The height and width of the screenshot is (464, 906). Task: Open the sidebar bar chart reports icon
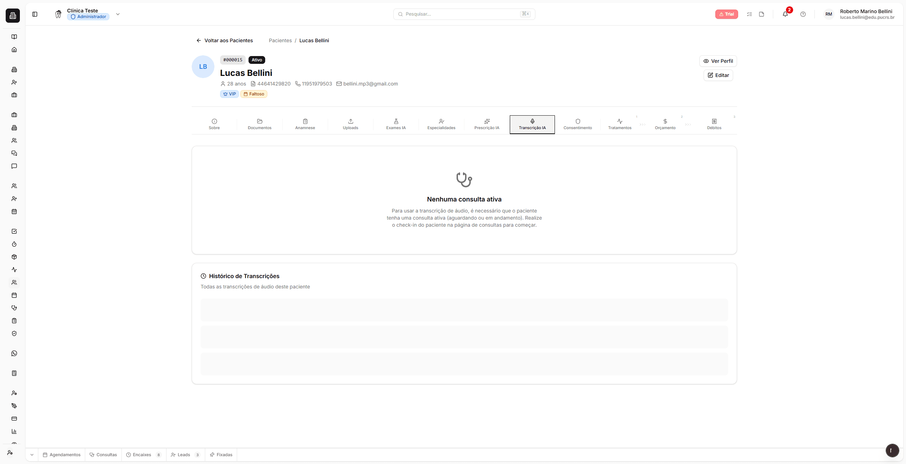(x=14, y=431)
